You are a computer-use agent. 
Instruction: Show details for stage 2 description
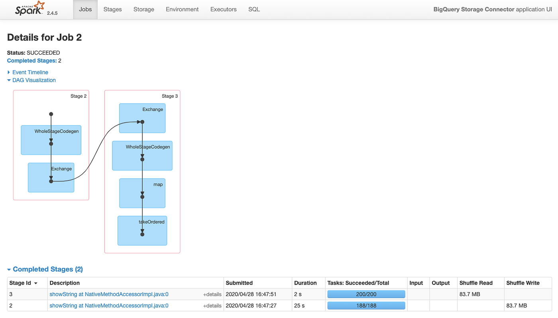pyautogui.click(x=212, y=305)
